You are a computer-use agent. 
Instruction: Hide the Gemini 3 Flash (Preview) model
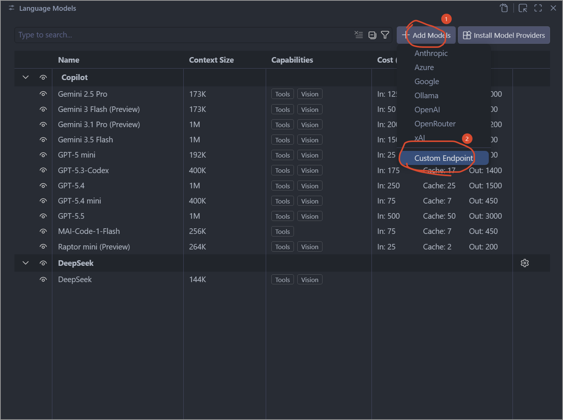pos(43,109)
